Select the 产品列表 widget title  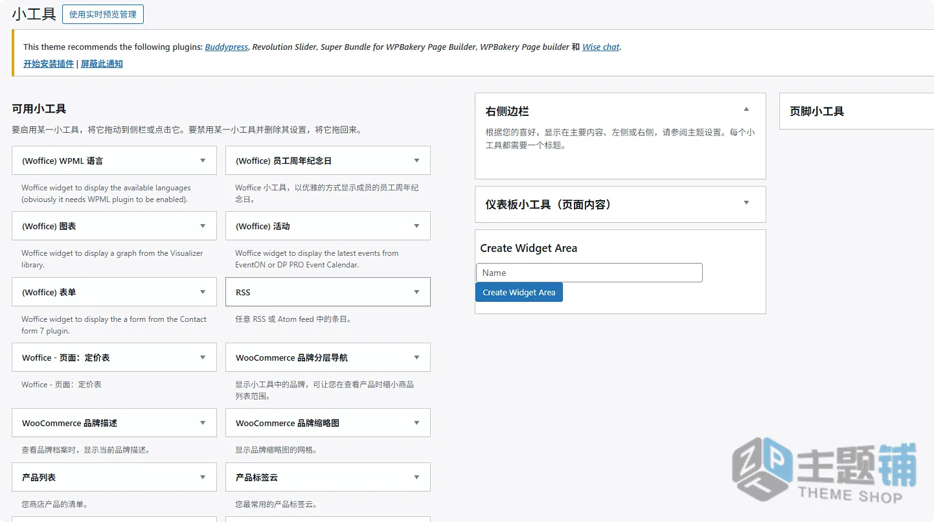[39, 477]
